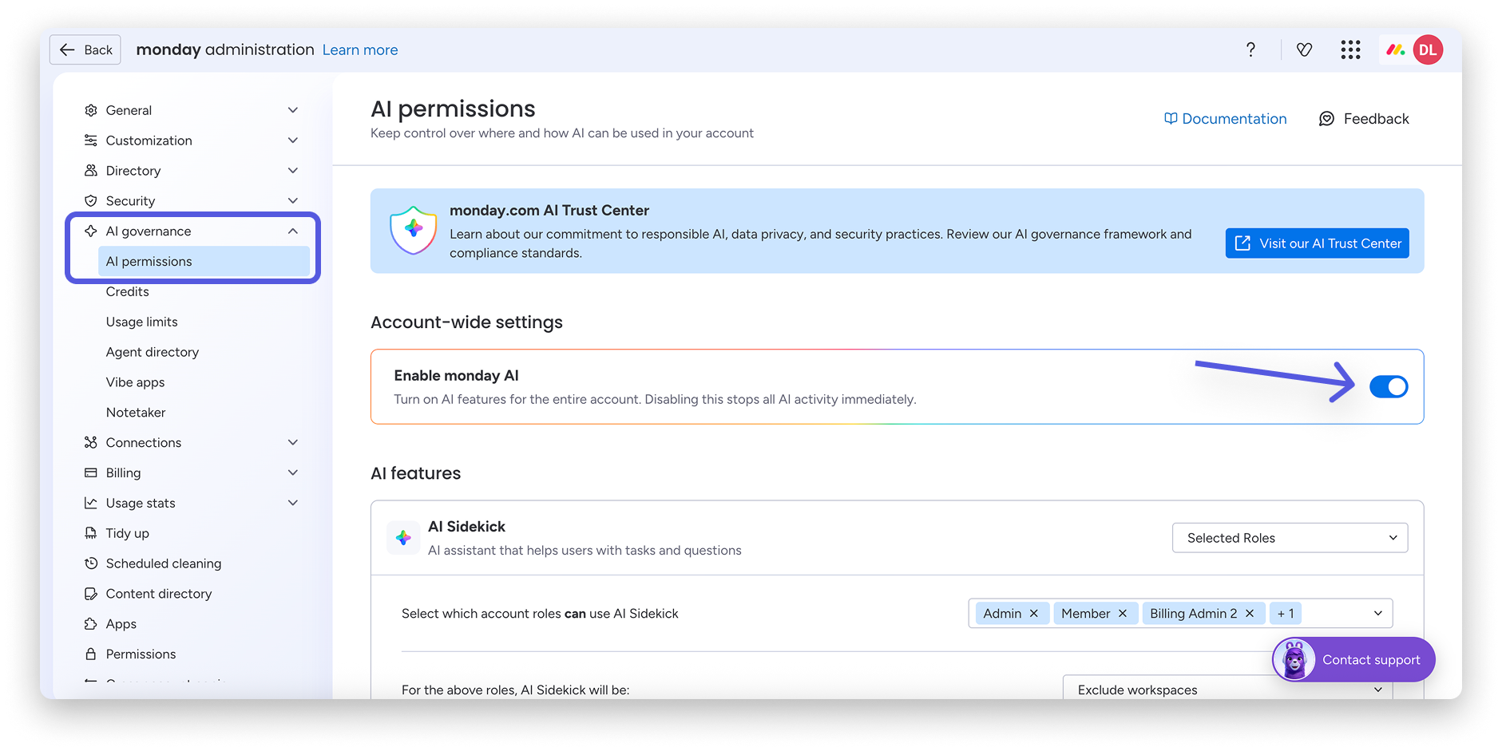Remove the Admin role tag
This screenshot has width=1502, height=751.
point(1033,614)
